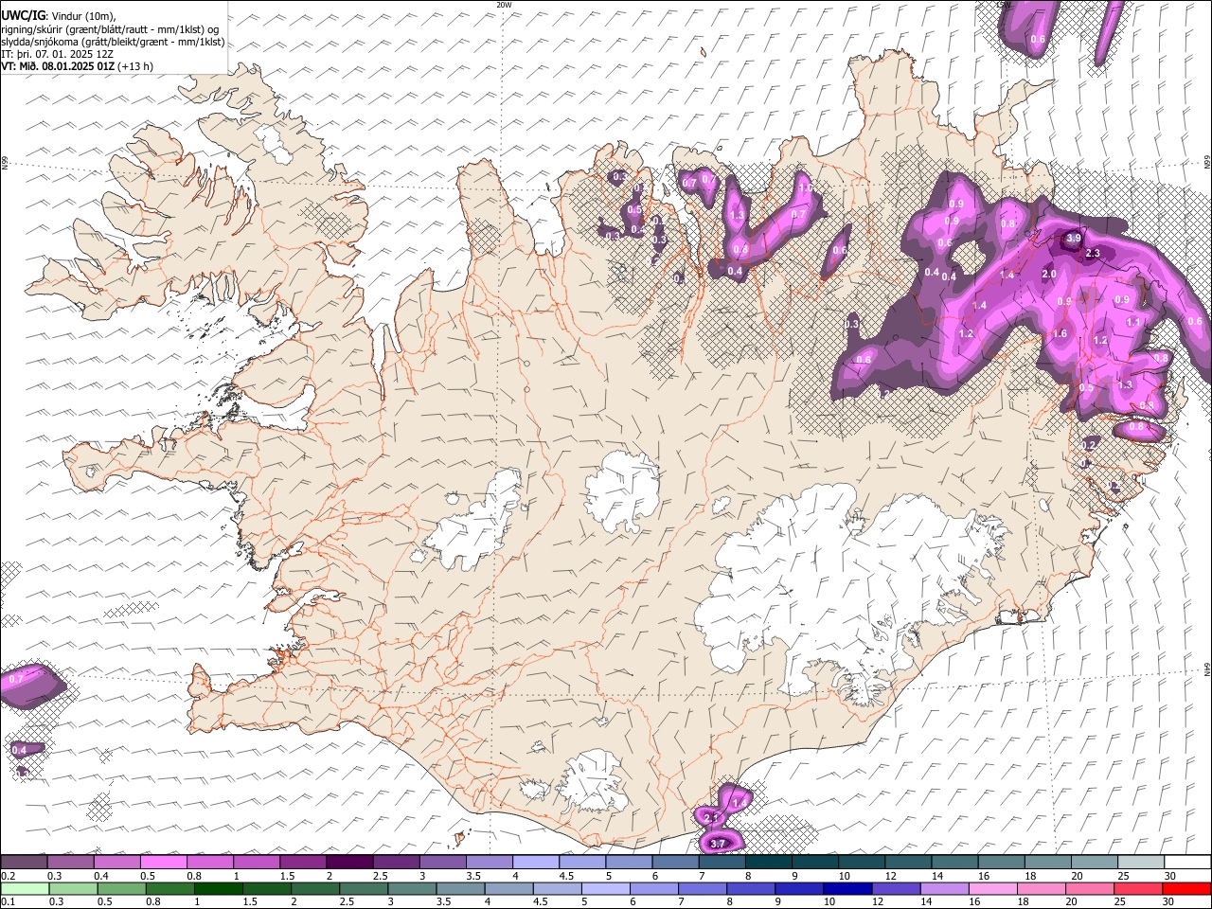Click the 25 label in the upper legend row
Image resolution: width=1212 pixels, height=909 pixels.
pos(1122,876)
